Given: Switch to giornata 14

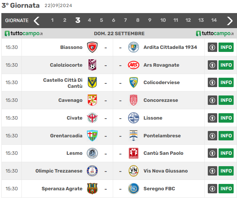Looking at the screenshot, I should pos(214,20).
